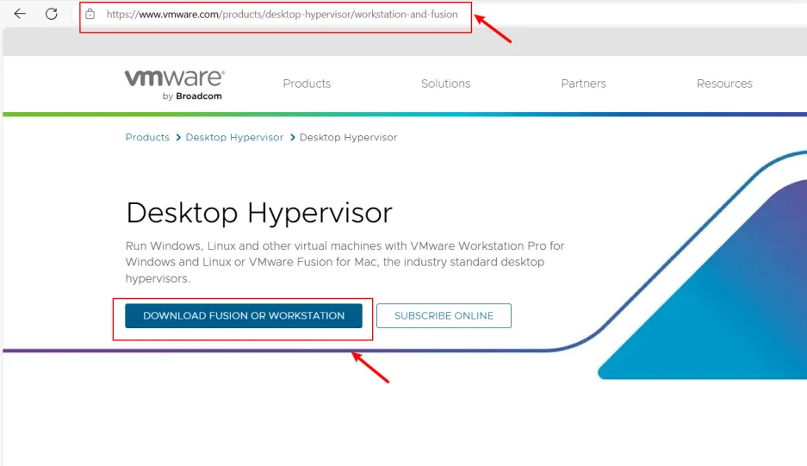807x466 pixels.
Task: Follow the Products breadcrumb link
Action: point(147,138)
